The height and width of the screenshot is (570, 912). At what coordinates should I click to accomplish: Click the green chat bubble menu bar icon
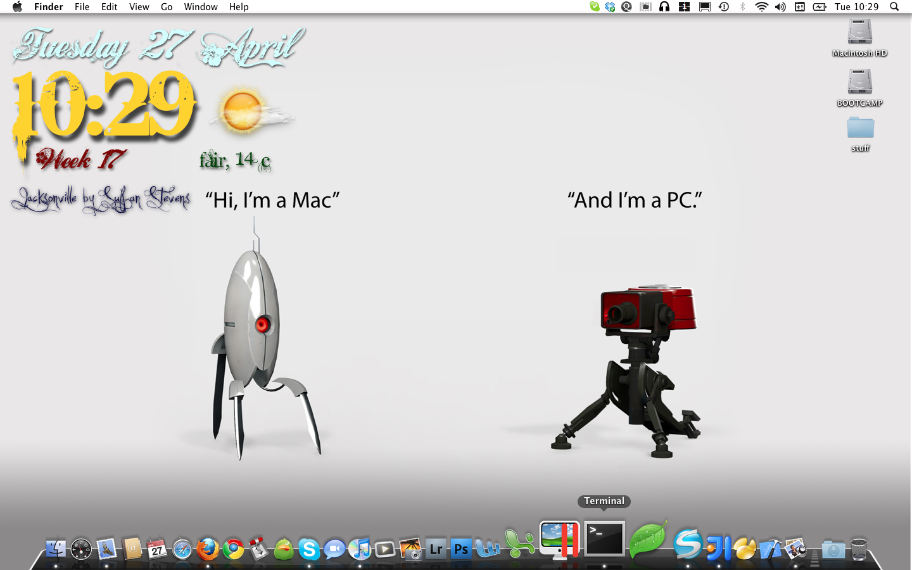click(x=594, y=7)
